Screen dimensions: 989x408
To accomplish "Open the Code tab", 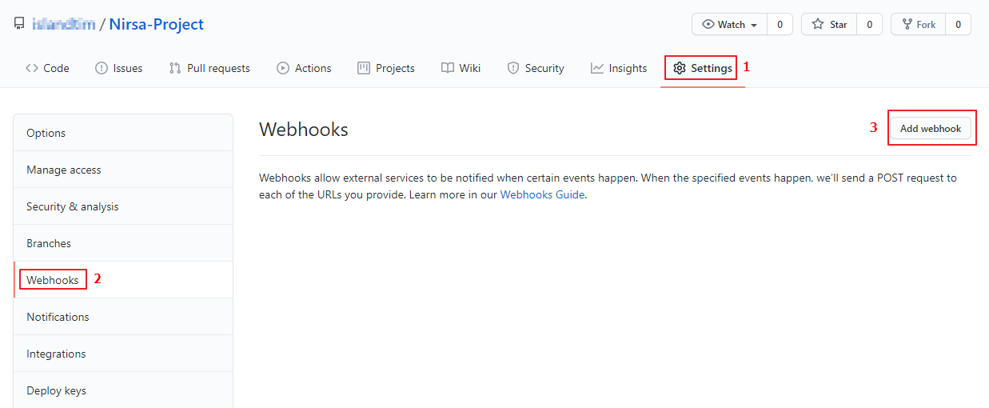I will (x=47, y=68).
